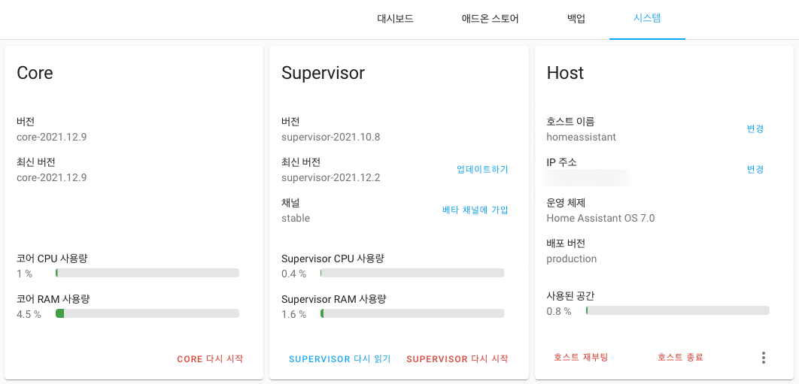Go to the 백업 tab
The image size is (799, 384).
coord(576,20)
